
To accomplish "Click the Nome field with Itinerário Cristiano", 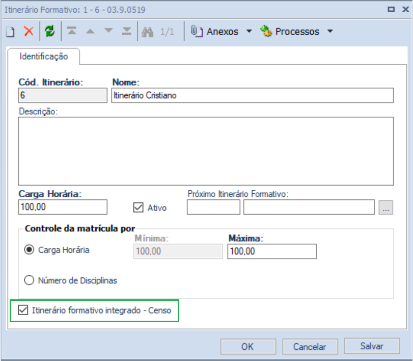I will point(252,95).
